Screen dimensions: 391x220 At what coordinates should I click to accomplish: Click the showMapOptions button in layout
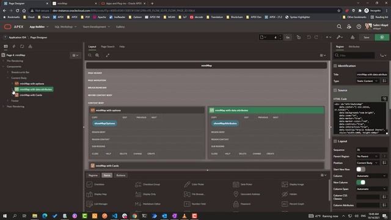tap(104, 123)
